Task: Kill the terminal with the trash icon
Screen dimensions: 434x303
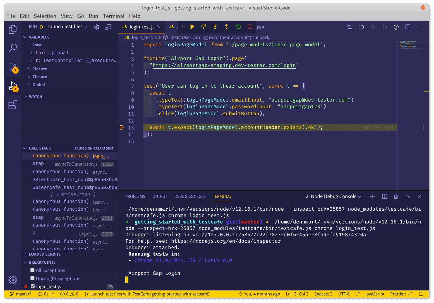Action: pyautogui.click(x=396, y=196)
